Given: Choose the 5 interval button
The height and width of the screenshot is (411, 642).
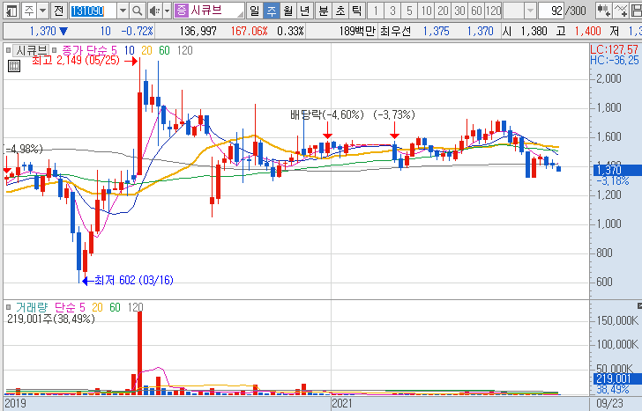Looking at the screenshot, I should point(409,11).
